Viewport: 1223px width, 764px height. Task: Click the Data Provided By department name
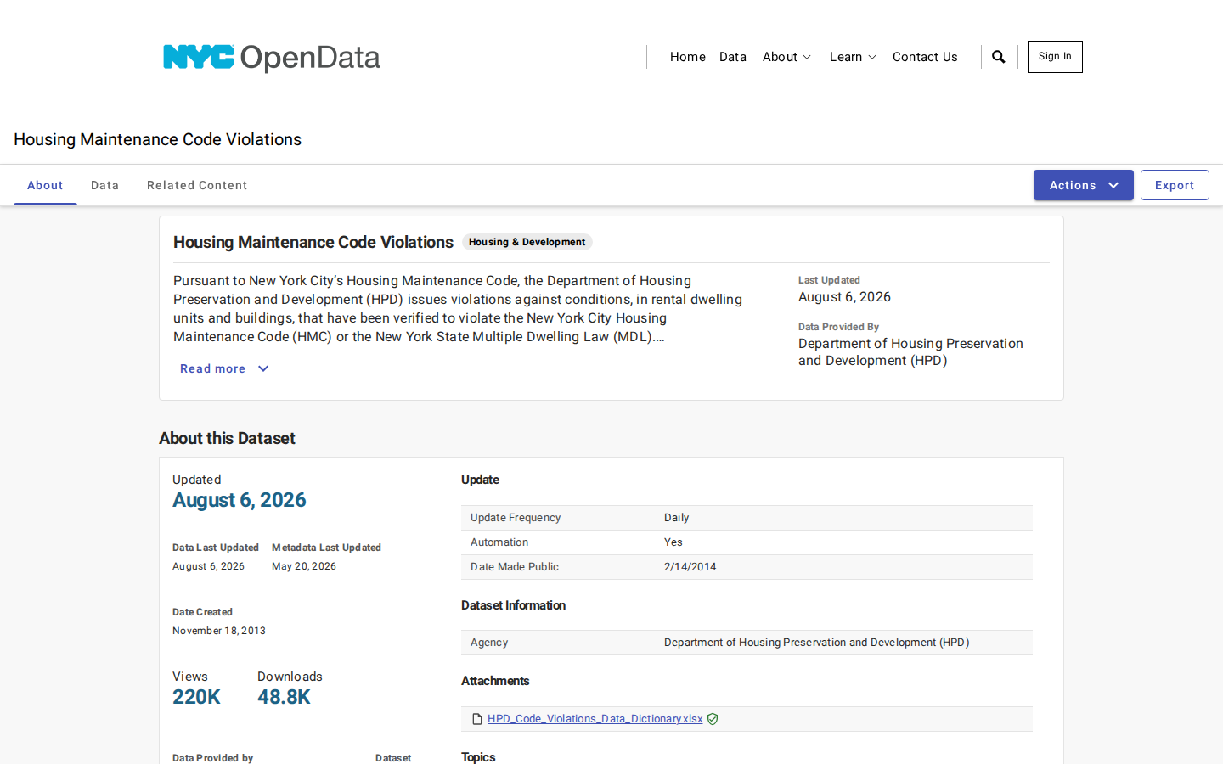(910, 352)
